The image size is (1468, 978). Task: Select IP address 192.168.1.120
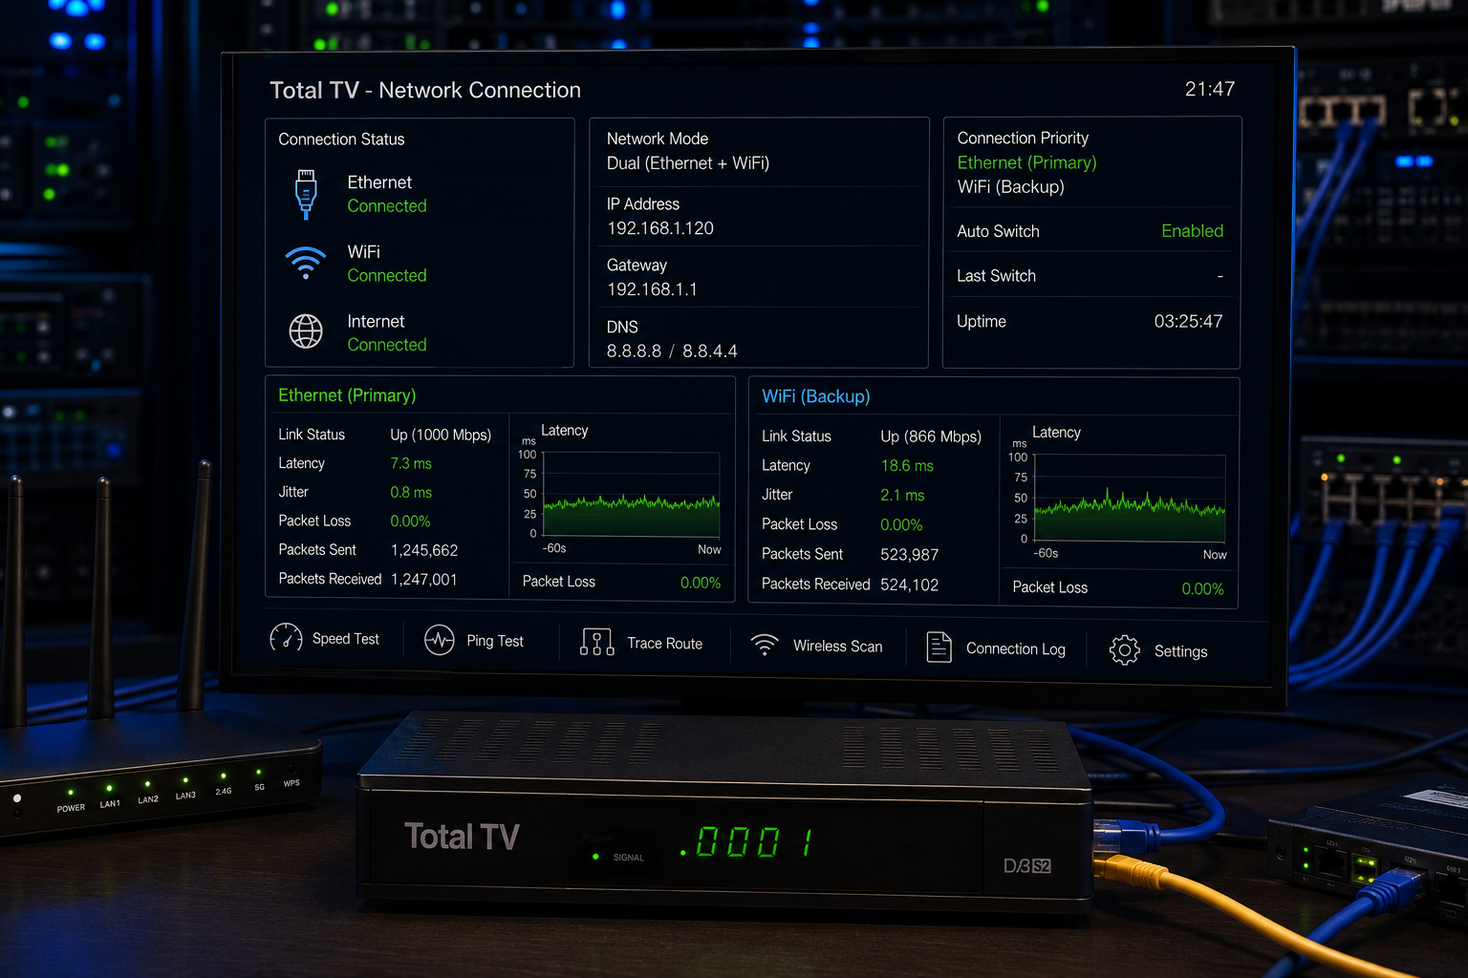coord(660,228)
